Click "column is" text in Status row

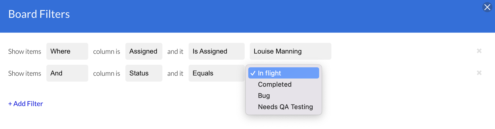click(107, 74)
